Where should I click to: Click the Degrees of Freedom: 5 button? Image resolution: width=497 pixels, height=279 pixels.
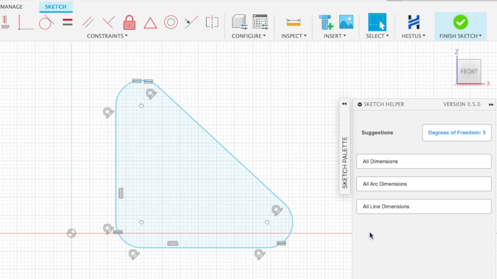pyautogui.click(x=457, y=133)
